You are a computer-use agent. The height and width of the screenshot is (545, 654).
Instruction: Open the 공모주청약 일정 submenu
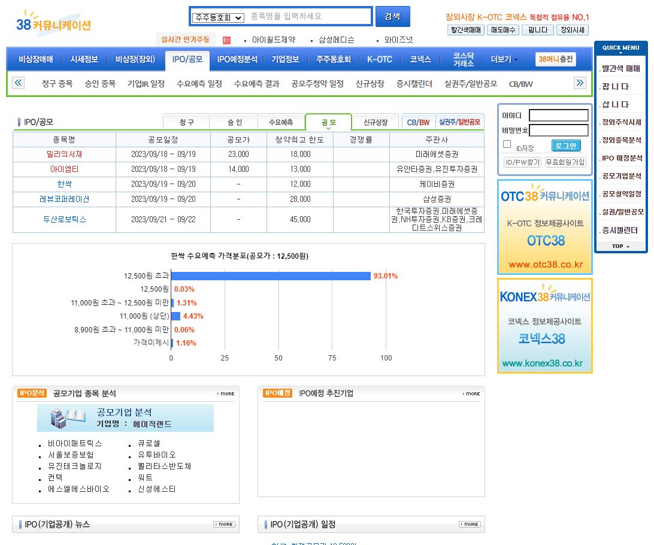pyautogui.click(x=317, y=84)
